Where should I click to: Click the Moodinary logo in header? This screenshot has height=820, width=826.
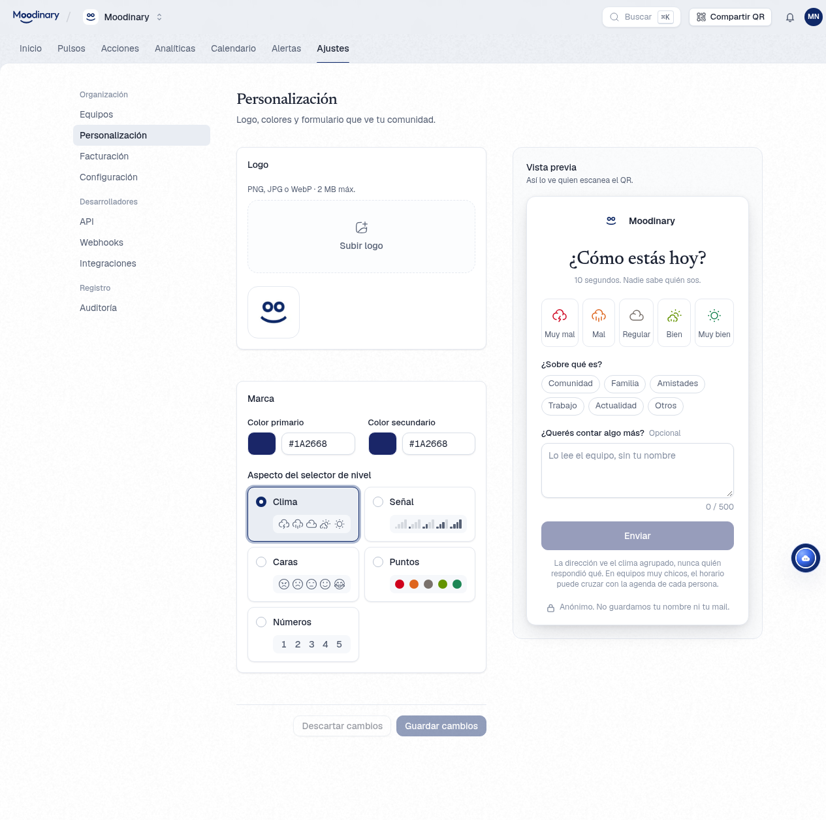(36, 16)
